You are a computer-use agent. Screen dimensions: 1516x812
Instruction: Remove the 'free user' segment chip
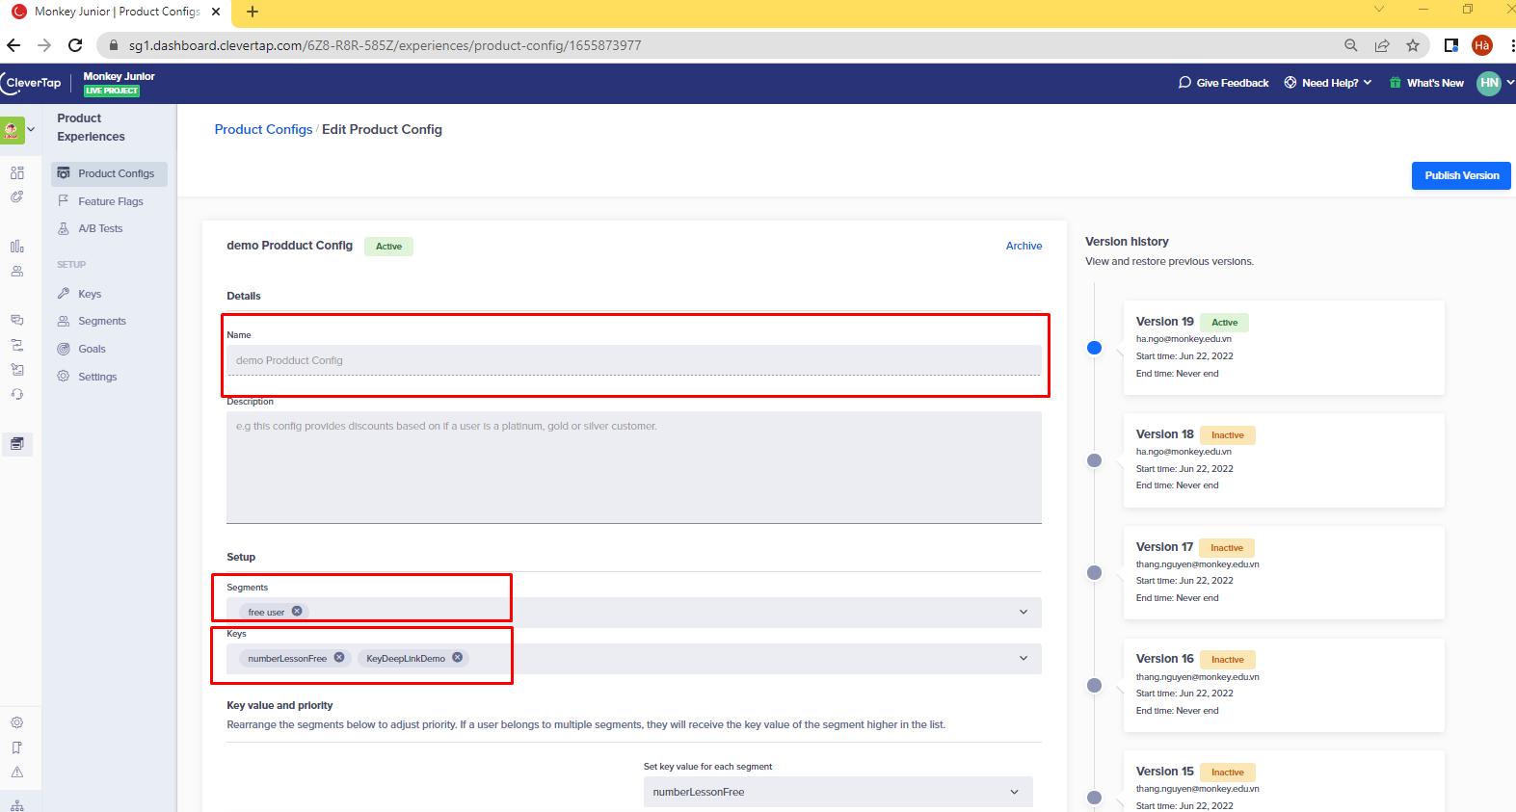[297, 611]
